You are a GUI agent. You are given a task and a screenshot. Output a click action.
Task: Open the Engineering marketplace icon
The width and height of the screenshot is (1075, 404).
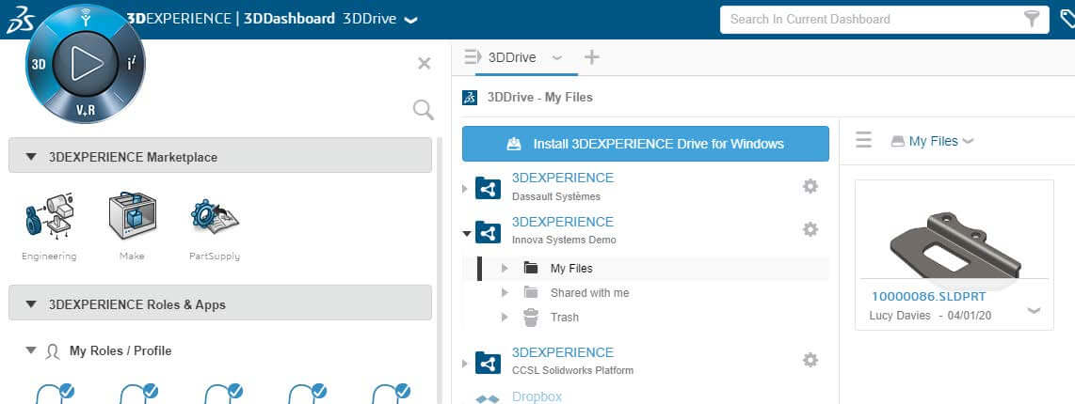click(x=49, y=218)
